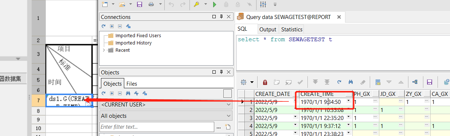The height and width of the screenshot is (136, 450).
Task: Click the purple save icon in grid toolbar
Action: click(x=430, y=82)
